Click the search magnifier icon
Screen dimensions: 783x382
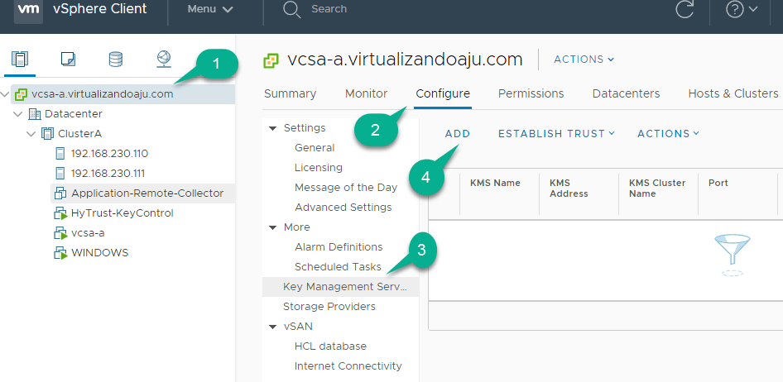pyautogui.click(x=291, y=10)
